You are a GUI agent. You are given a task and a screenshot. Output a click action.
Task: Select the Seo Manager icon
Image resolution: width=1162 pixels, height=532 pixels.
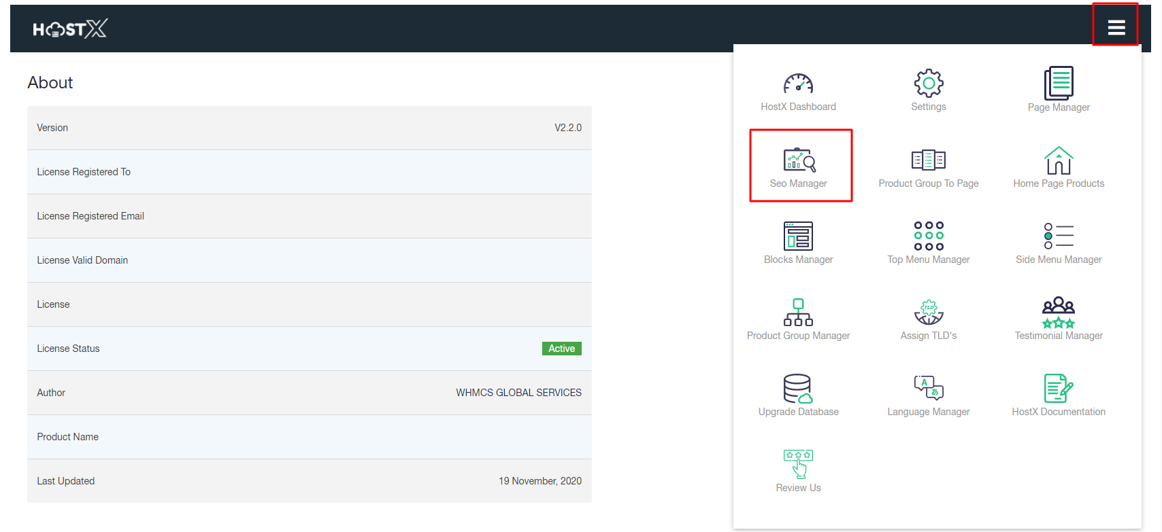click(x=799, y=160)
